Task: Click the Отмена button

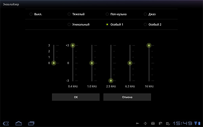Action: pos(127,97)
